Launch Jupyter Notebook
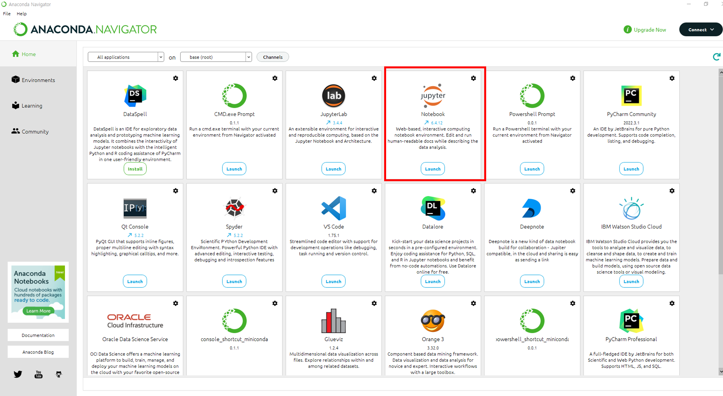The width and height of the screenshot is (723, 396). (x=433, y=169)
